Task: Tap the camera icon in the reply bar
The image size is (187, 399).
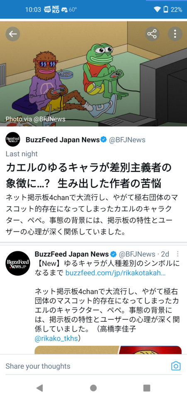Action: point(176,366)
